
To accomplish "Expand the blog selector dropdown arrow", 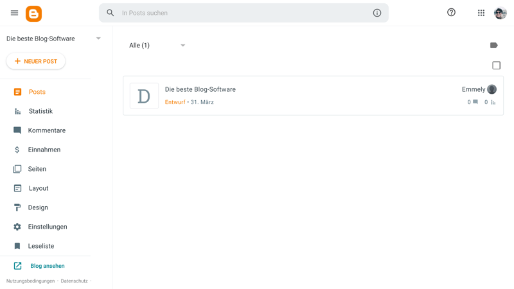I will pos(98,39).
